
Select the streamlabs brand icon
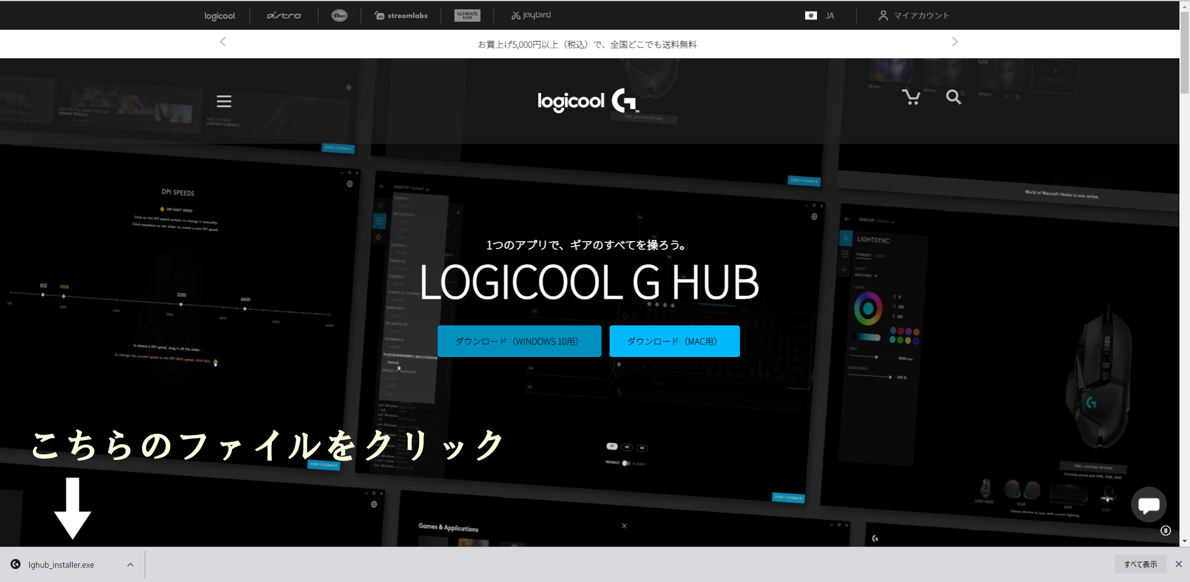[400, 15]
